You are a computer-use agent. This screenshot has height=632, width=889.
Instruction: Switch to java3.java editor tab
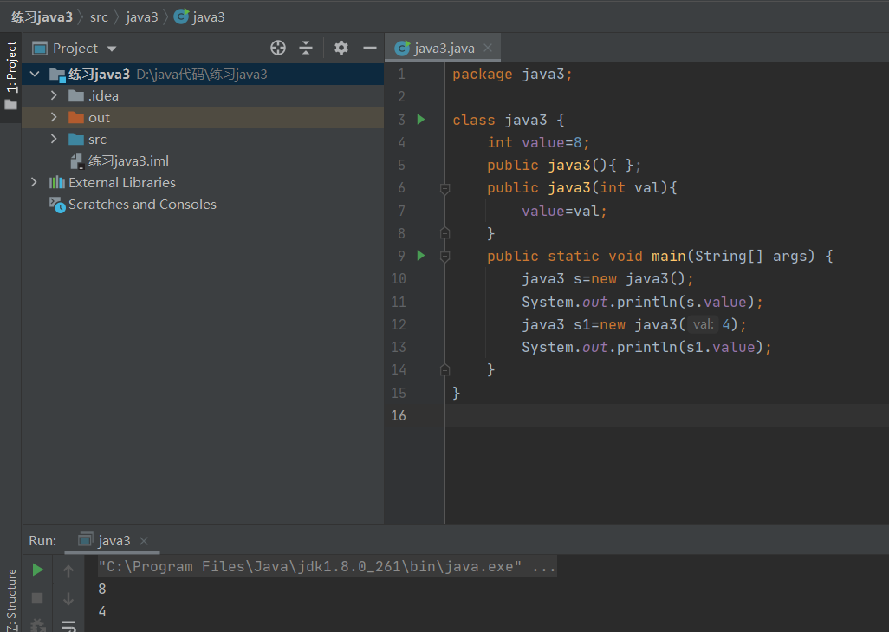[443, 49]
